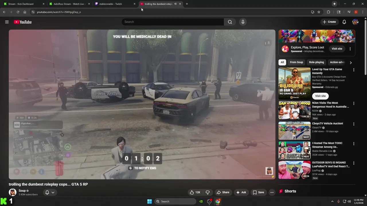367x206 pixels.
Task: Dislike the video with thumbs-down
Action: click(x=208, y=192)
